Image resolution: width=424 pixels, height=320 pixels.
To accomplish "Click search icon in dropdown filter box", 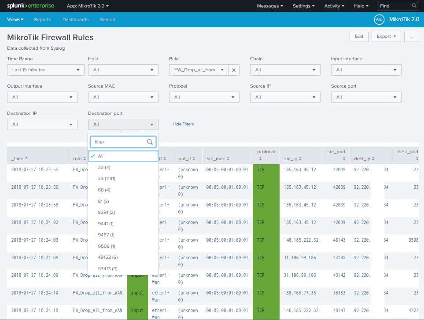I will coord(150,142).
